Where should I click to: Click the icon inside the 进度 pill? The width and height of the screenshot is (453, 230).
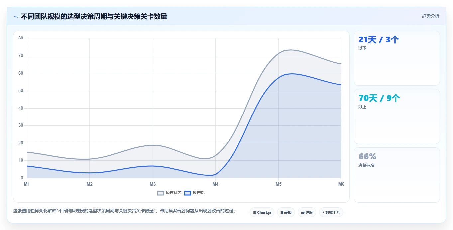(x=303, y=212)
